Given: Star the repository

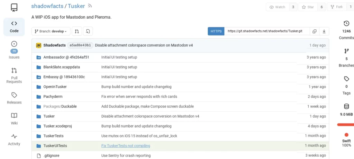Looking at the screenshot, I should [x=308, y=7].
